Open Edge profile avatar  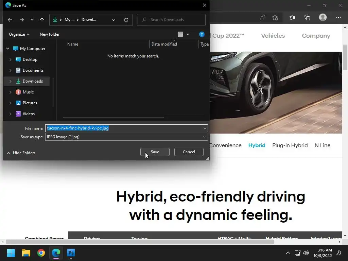323,17
